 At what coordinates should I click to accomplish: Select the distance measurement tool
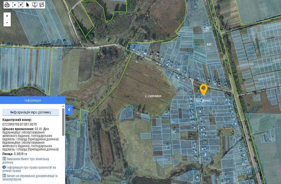(14, 5)
